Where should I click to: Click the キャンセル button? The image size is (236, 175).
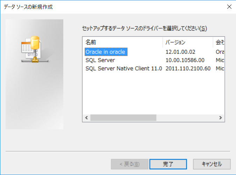click(x=212, y=164)
